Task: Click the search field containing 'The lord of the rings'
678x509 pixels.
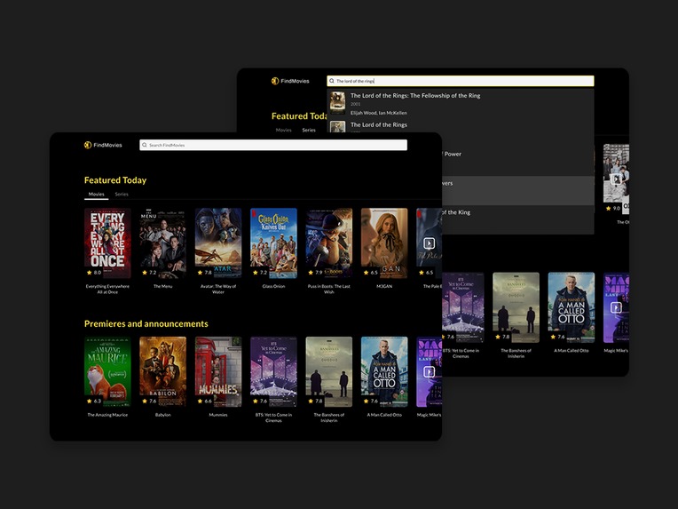Action: pos(461,81)
